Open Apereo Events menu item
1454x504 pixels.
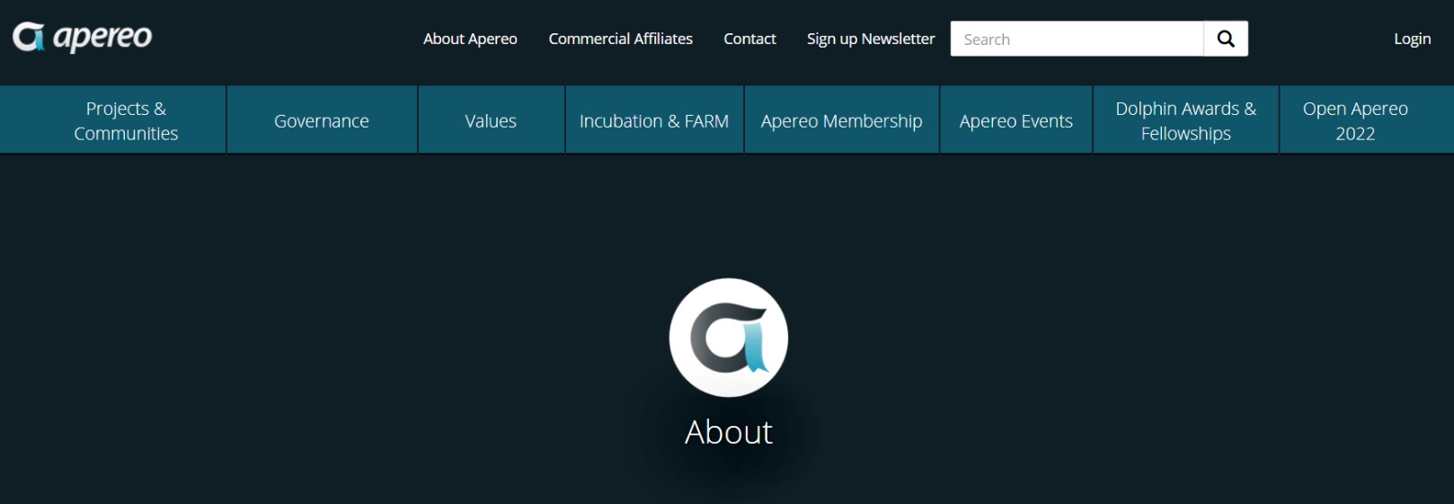1015,120
